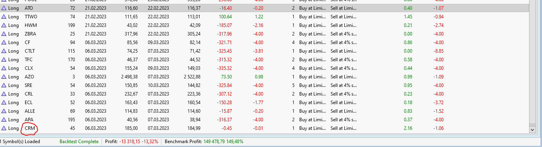This screenshot has height=147, width=542.
Task: Click the Long triangle icon in CRL row
Action: click(x=4, y=94)
